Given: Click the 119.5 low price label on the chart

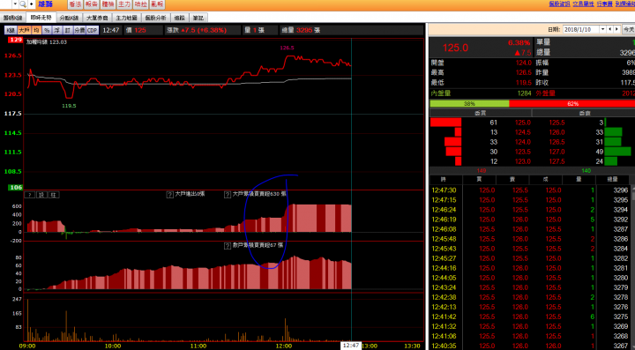Looking at the screenshot, I should pyautogui.click(x=69, y=106).
